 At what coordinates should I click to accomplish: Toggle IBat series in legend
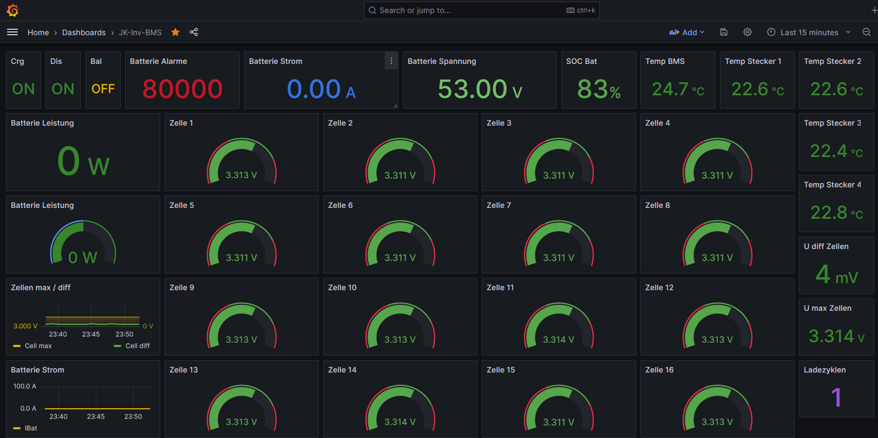[31, 428]
